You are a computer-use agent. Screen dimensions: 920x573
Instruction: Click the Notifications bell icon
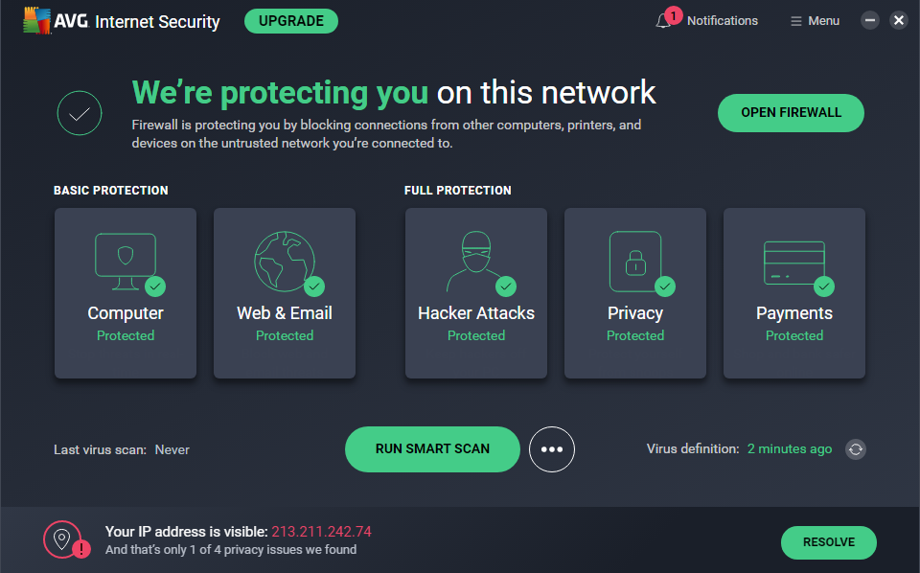(663, 21)
